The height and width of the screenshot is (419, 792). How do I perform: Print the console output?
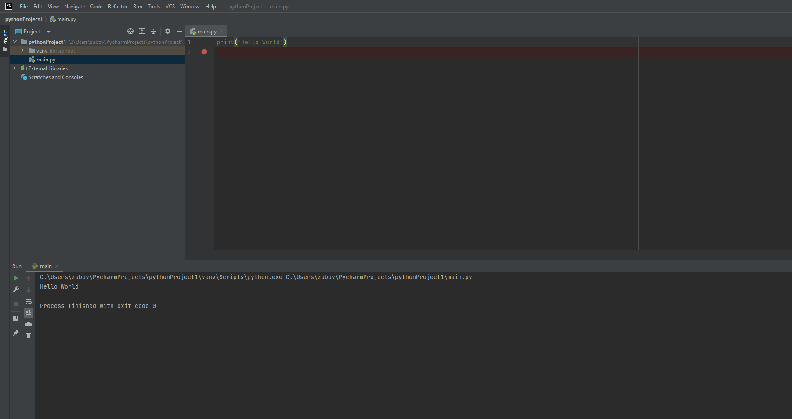point(29,324)
